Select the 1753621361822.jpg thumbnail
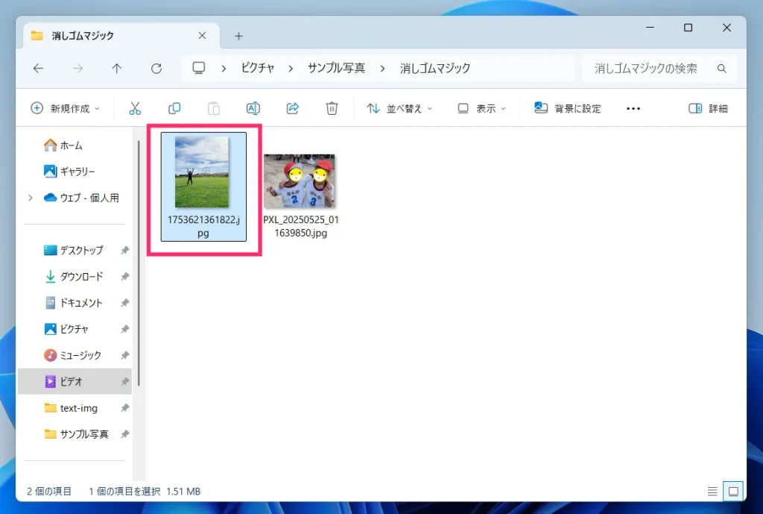 (x=201, y=172)
